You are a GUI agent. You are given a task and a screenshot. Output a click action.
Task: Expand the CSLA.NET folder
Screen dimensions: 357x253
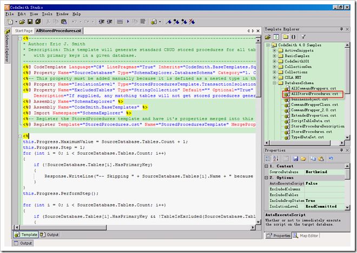(274, 77)
